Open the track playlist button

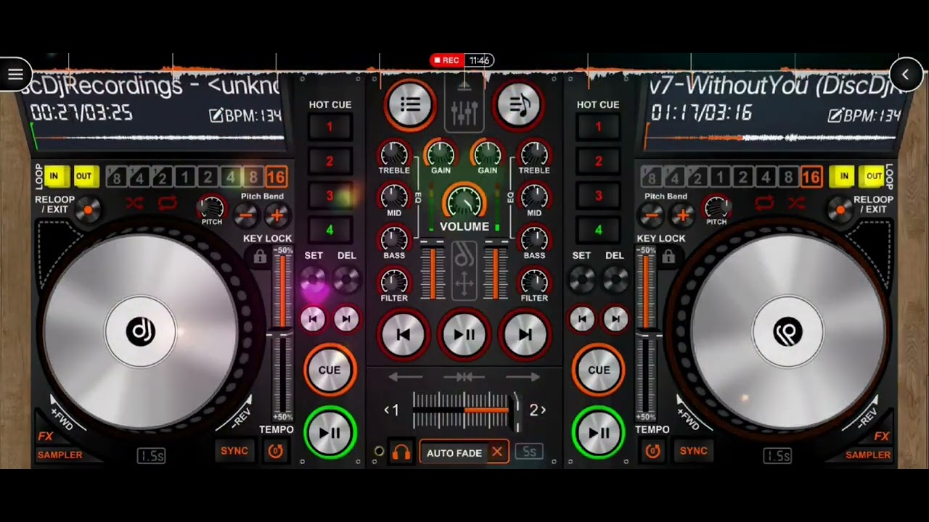[410, 105]
